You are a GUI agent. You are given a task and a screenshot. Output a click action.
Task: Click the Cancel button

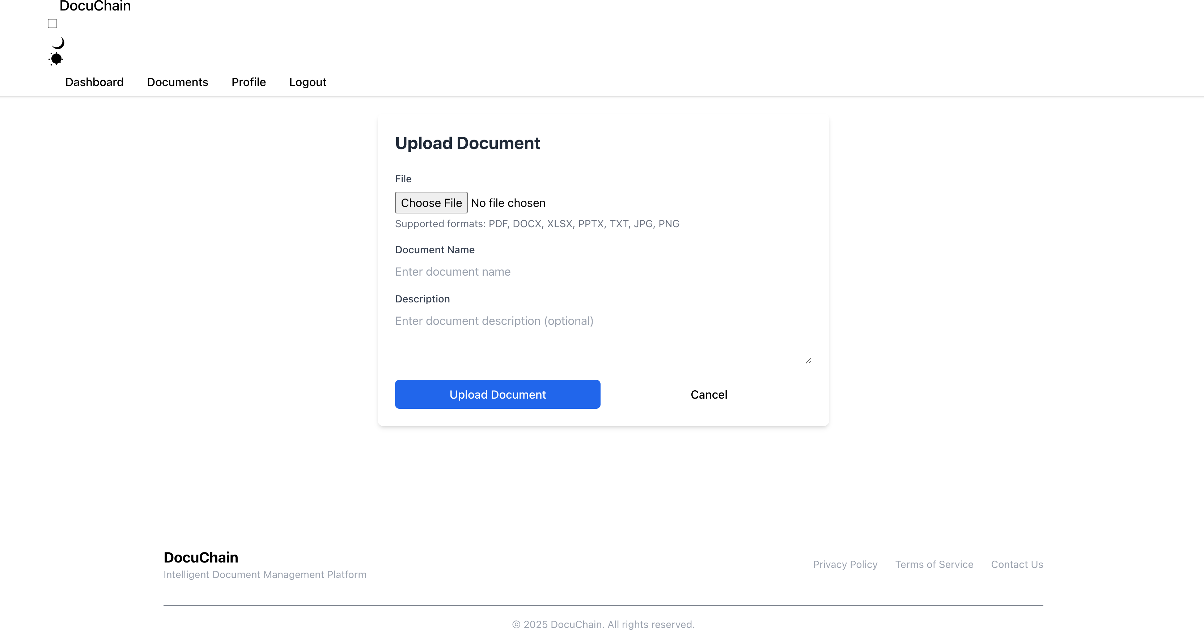709,395
